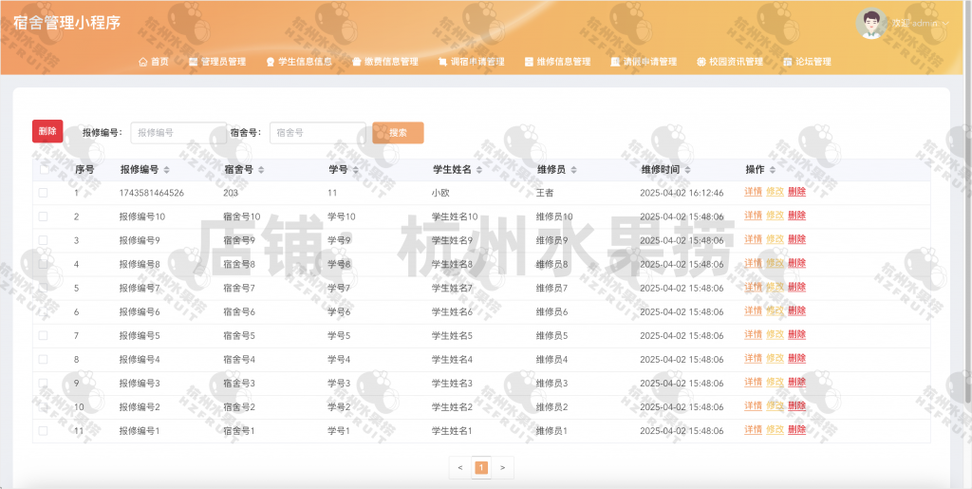Click the 报修编号 search input
The image size is (972, 489).
point(178,133)
